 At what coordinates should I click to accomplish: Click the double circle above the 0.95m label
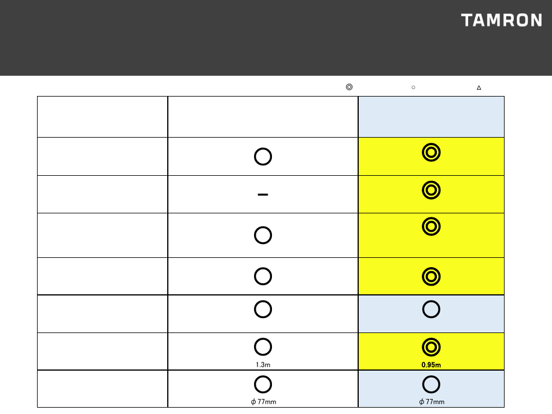coord(431,347)
